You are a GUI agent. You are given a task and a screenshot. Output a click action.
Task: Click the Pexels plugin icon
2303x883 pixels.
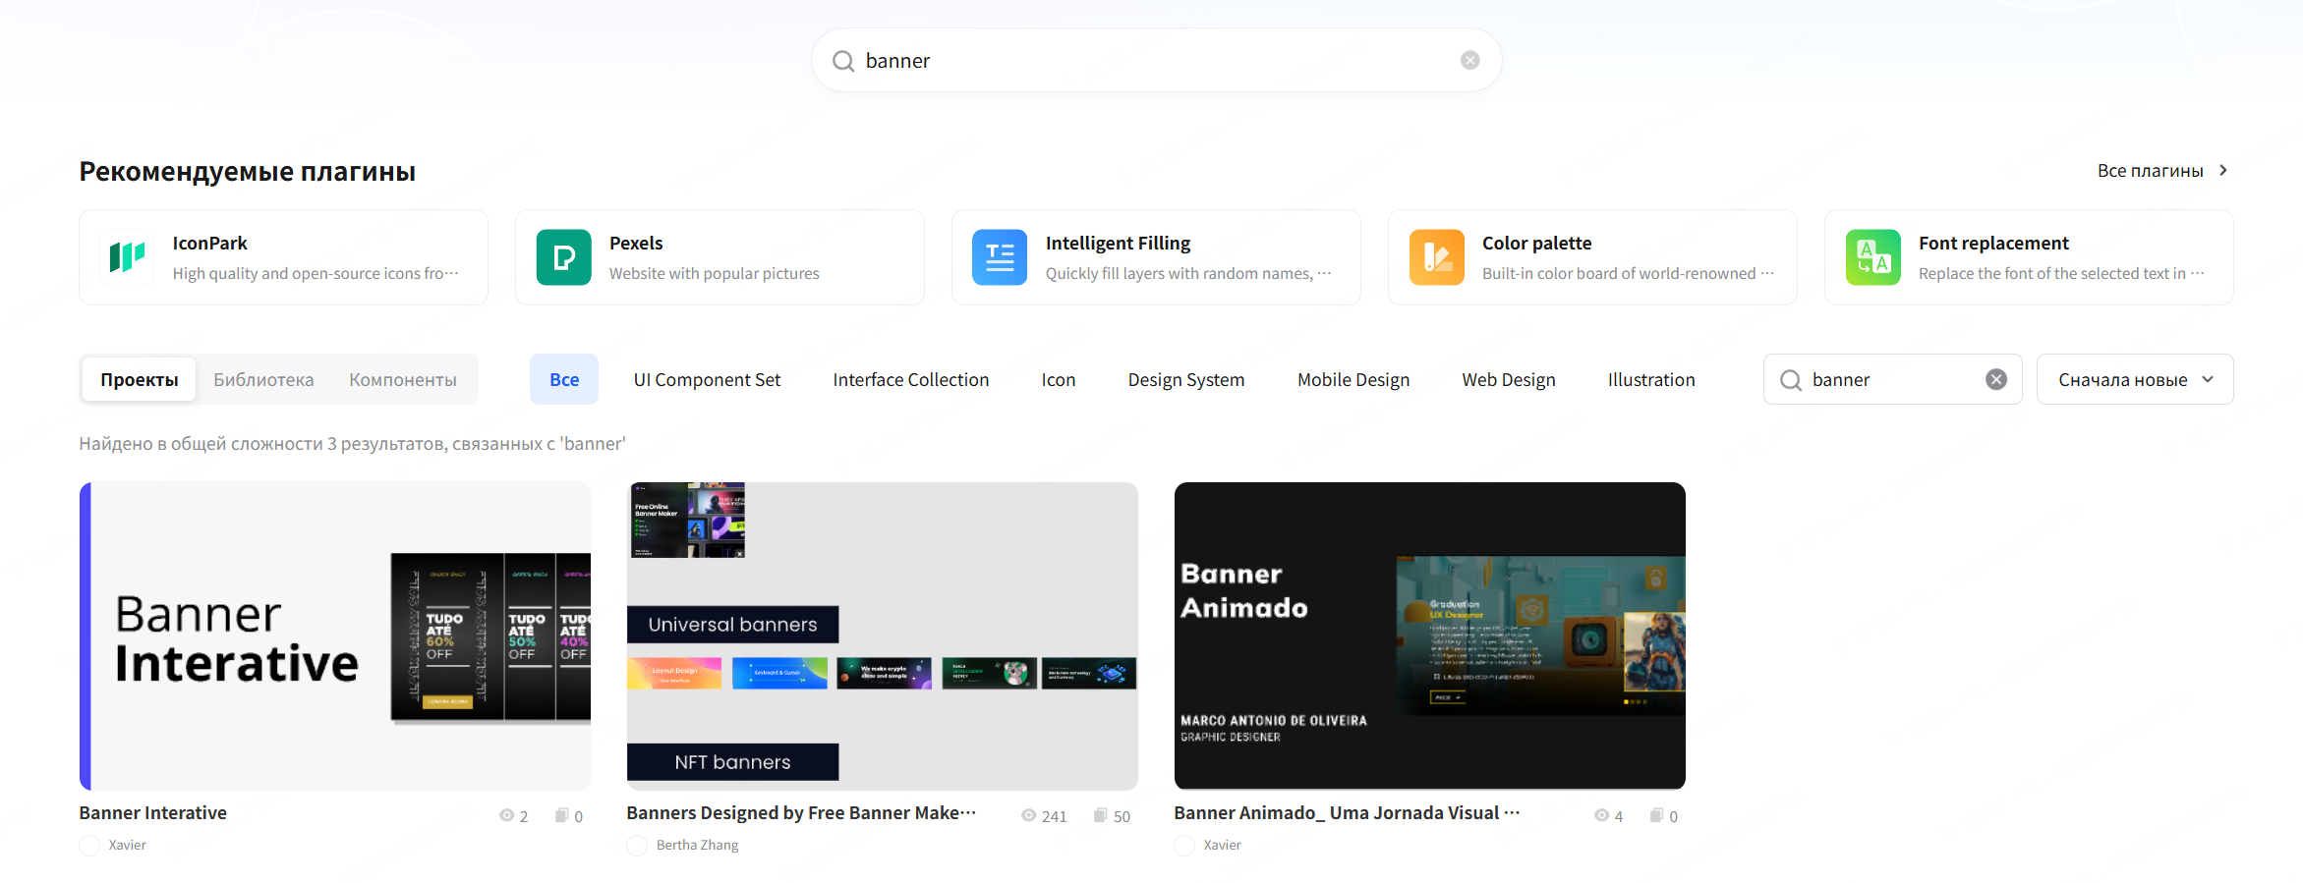tap(563, 257)
